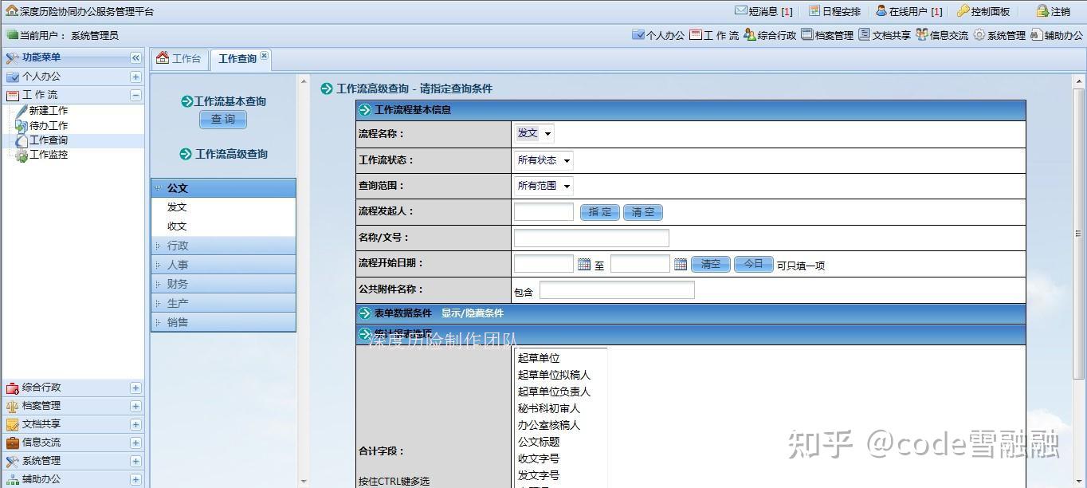Select 发文字号 in list
The image size is (1087, 488).
(539, 475)
